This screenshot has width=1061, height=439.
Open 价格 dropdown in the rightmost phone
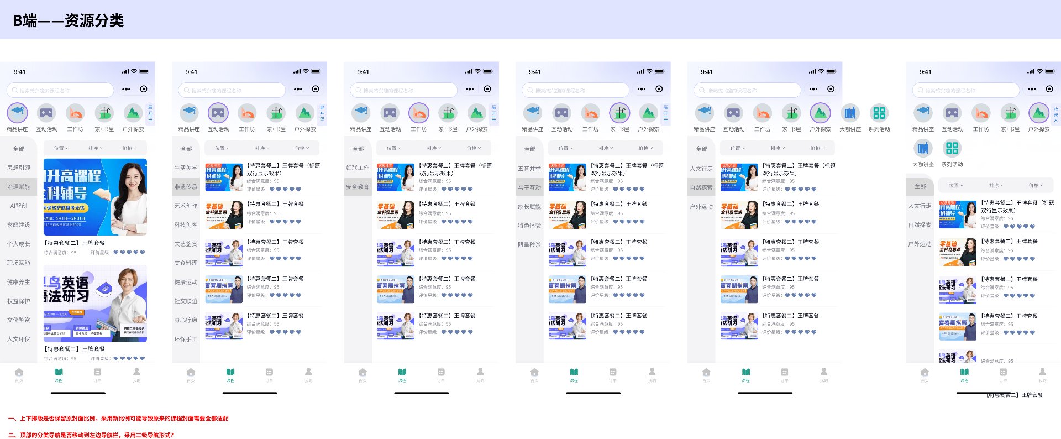point(1036,185)
